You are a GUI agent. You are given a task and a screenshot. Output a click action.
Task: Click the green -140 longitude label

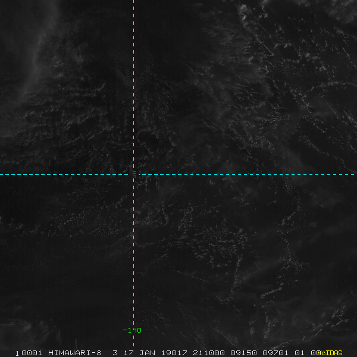pos(132,330)
